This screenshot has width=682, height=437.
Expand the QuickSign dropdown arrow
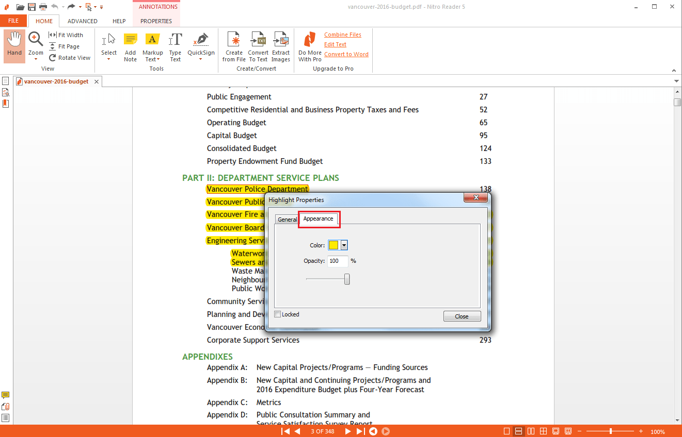(201, 59)
